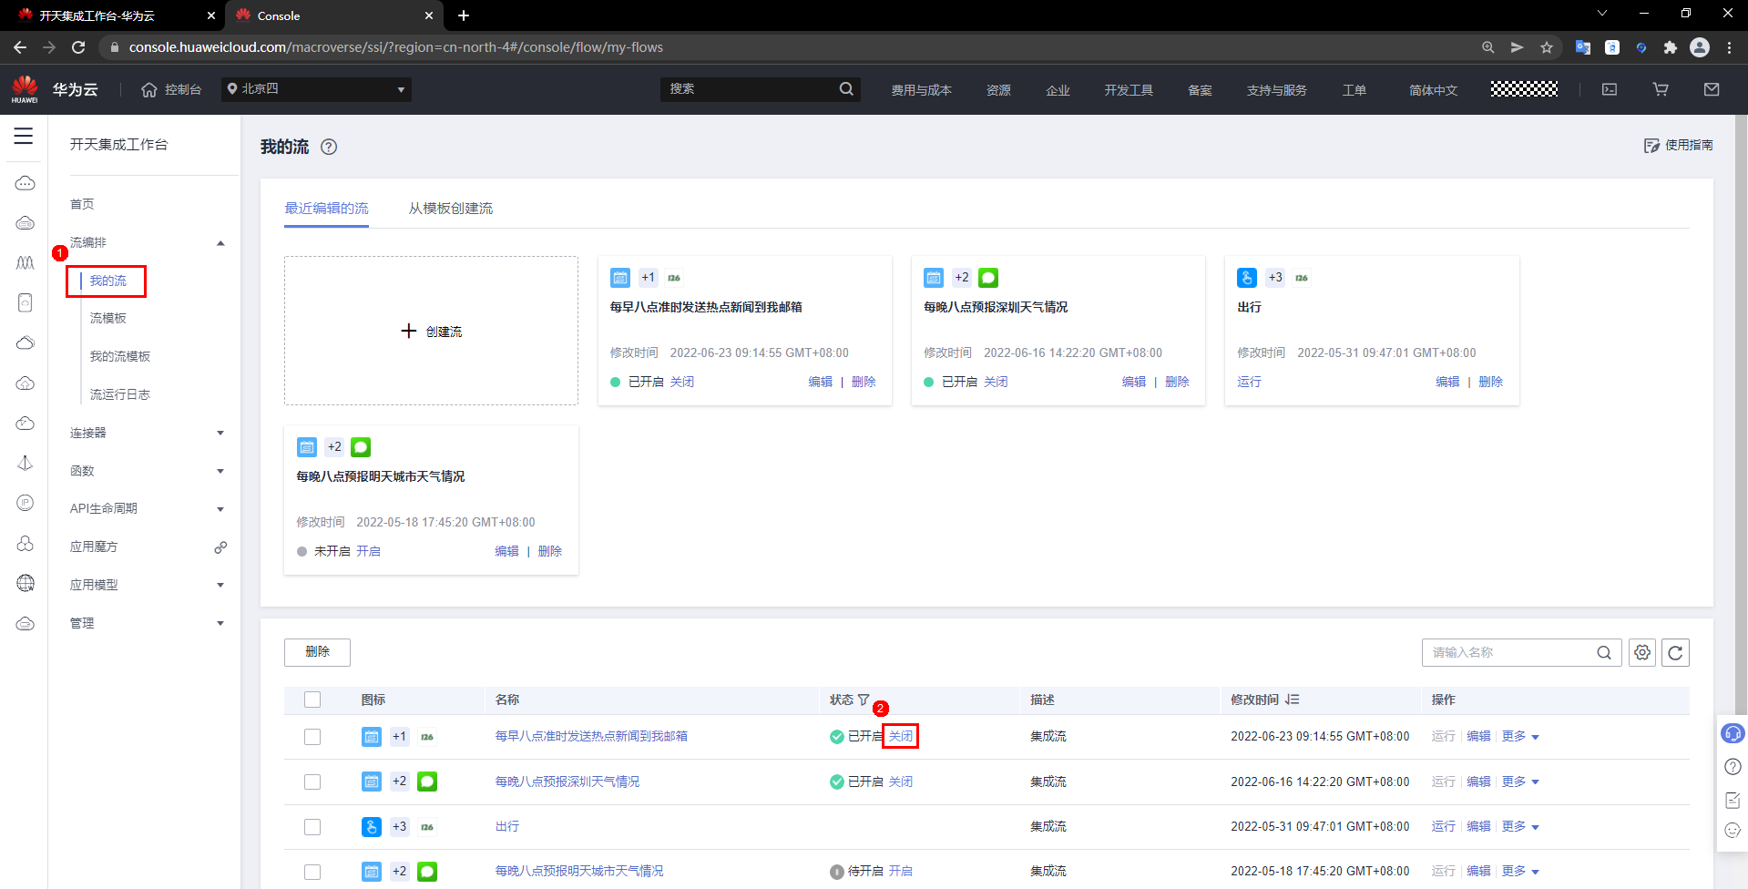
Task: Sort by 修改时间 sort icon
Action: (x=1293, y=700)
